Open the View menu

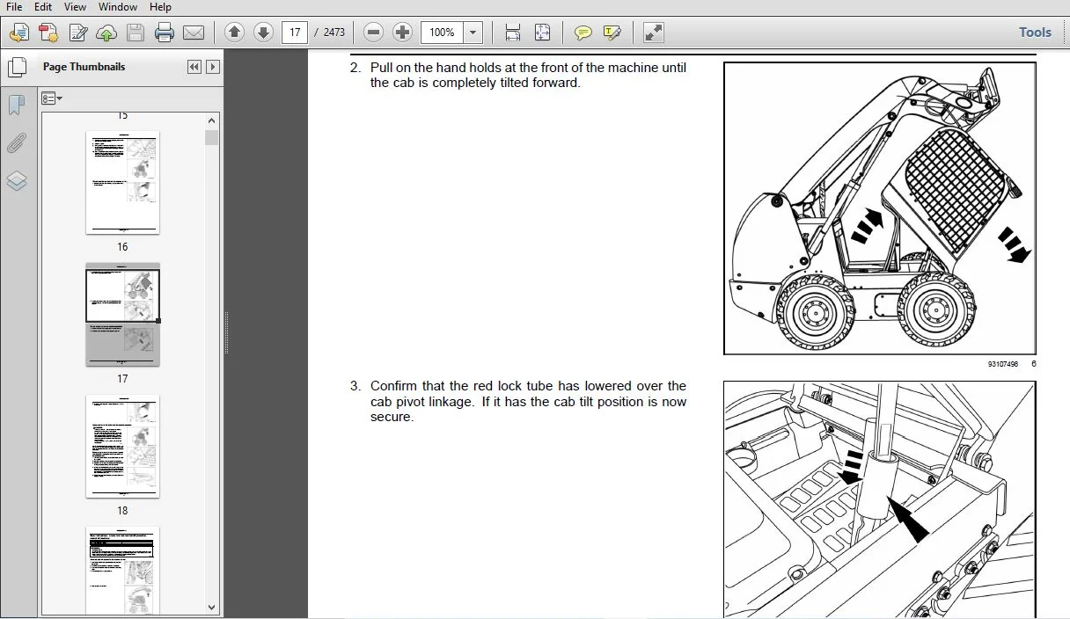(x=74, y=7)
